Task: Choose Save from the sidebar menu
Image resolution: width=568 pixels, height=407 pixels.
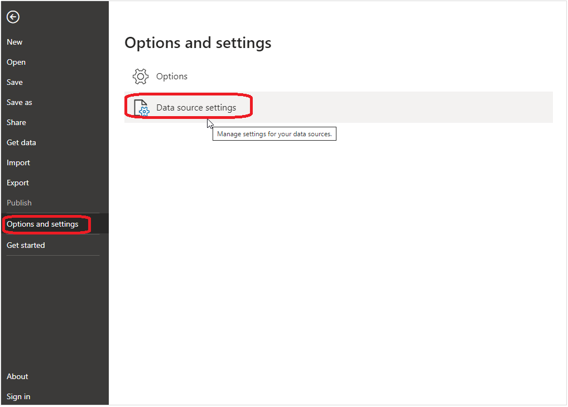Action: 15,82
